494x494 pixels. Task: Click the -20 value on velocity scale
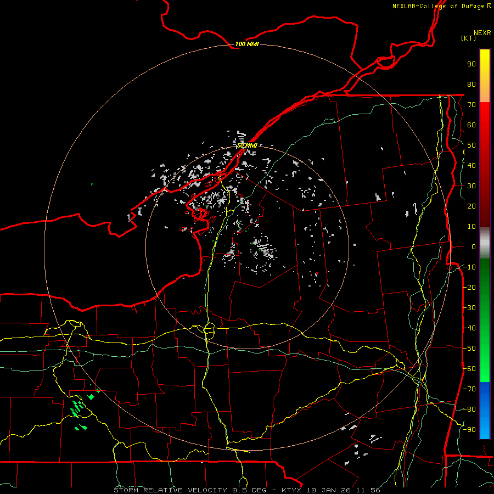tap(469, 287)
